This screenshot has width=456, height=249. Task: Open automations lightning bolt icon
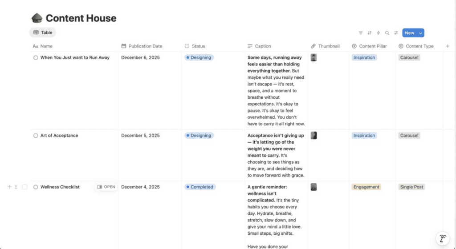pyautogui.click(x=379, y=33)
